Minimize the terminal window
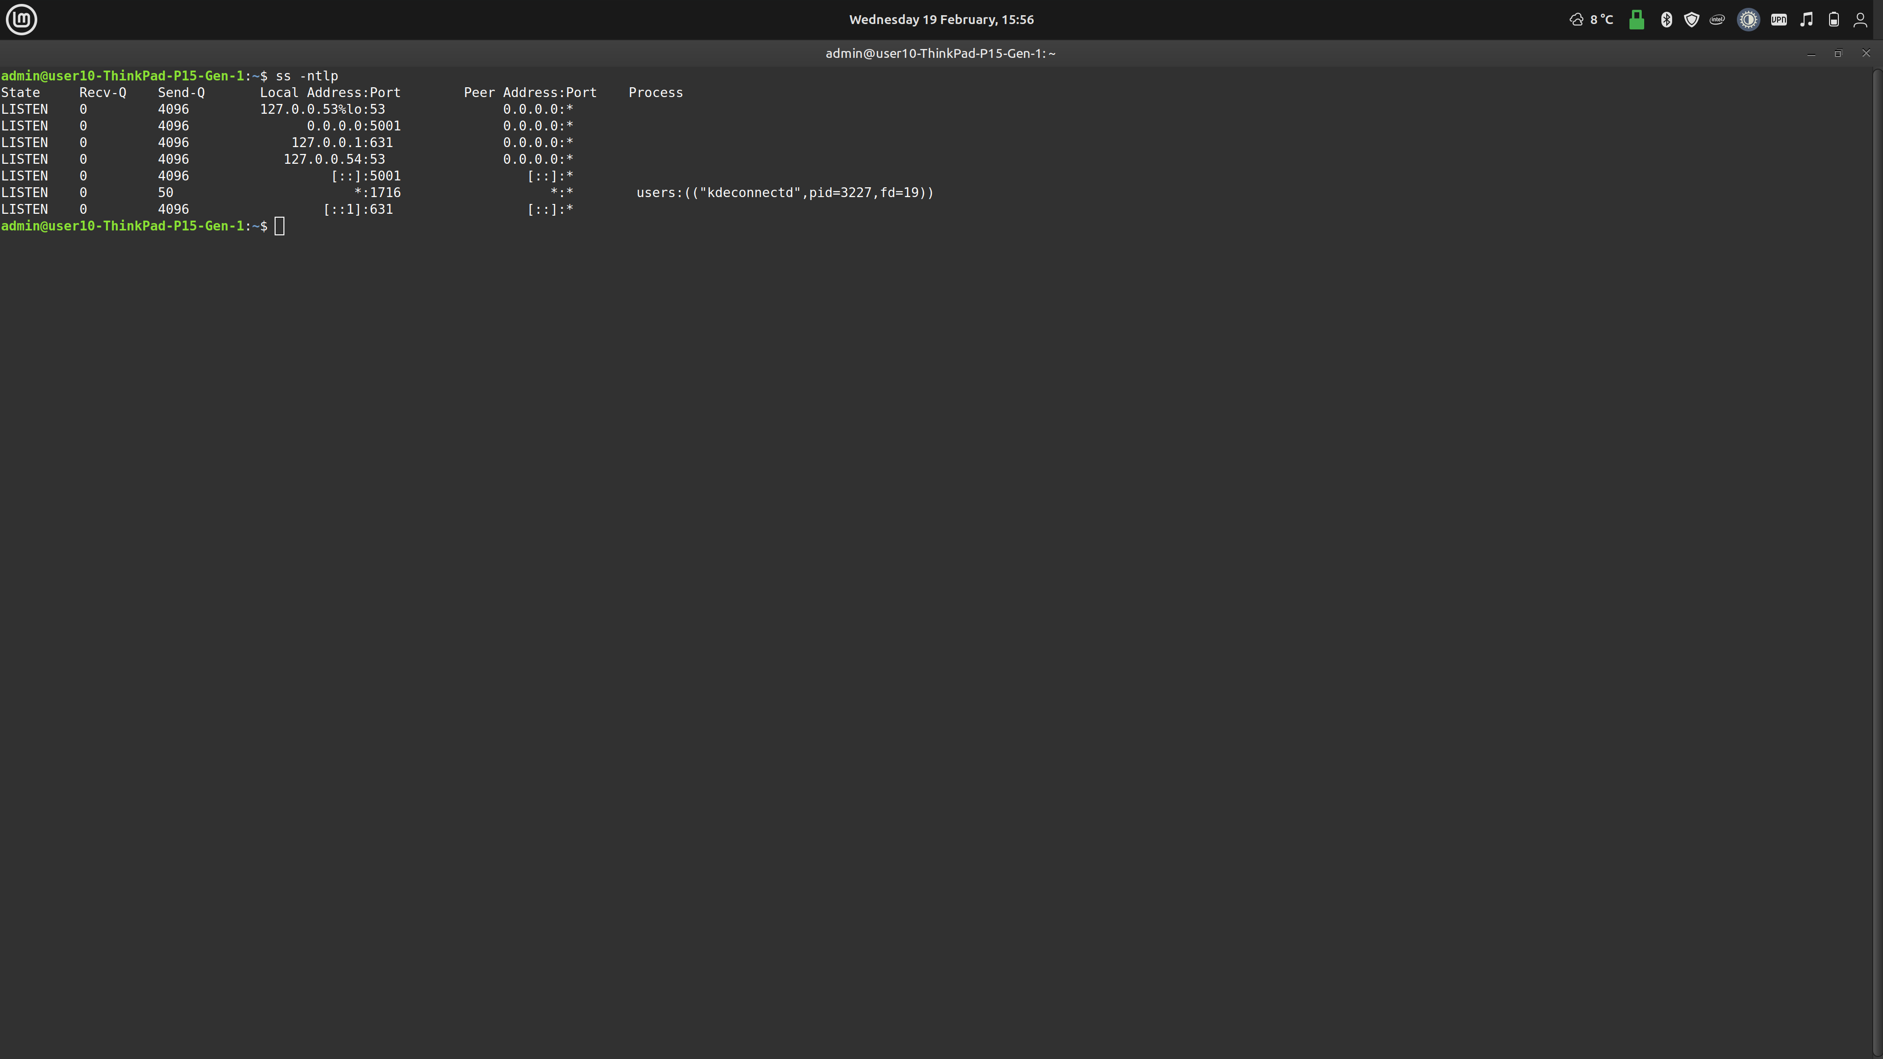Image resolution: width=1883 pixels, height=1059 pixels. 1811,53
